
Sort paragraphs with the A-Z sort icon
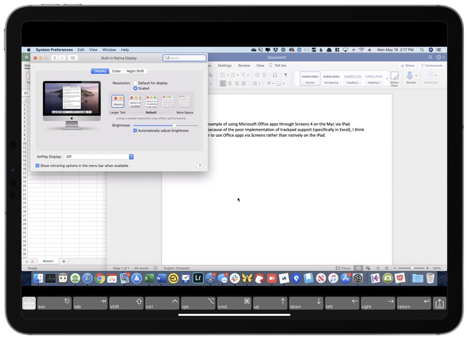click(x=275, y=75)
